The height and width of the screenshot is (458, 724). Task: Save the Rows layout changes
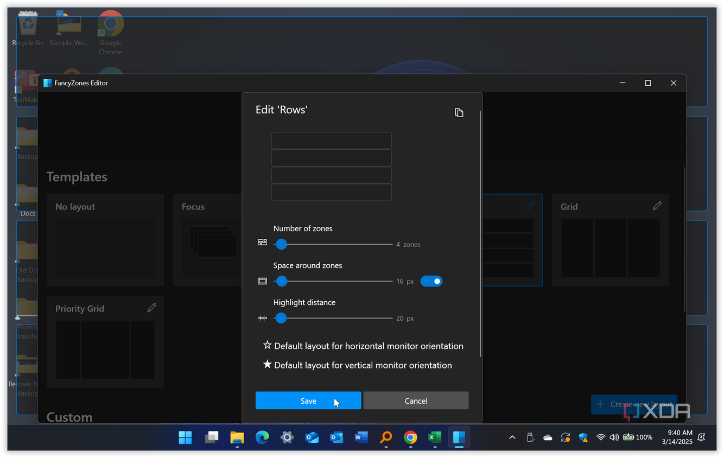tap(308, 400)
